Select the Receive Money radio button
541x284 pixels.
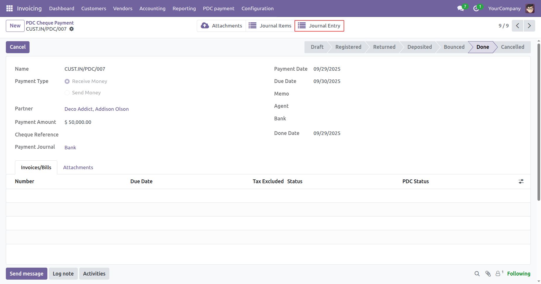tap(67, 82)
